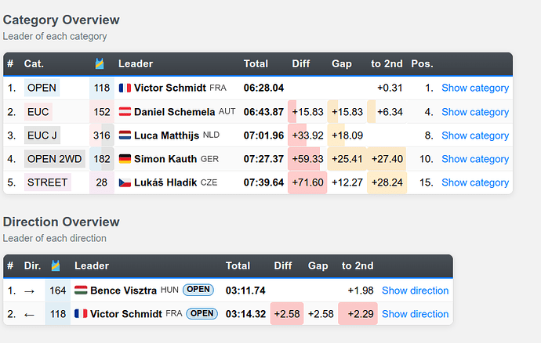Show direction for Victor Schmidt row
The width and height of the screenshot is (541, 343).
415,314
